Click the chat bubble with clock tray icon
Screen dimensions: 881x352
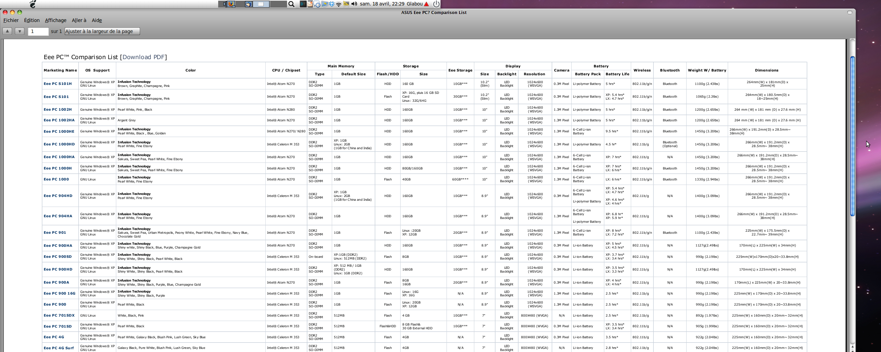point(317,4)
